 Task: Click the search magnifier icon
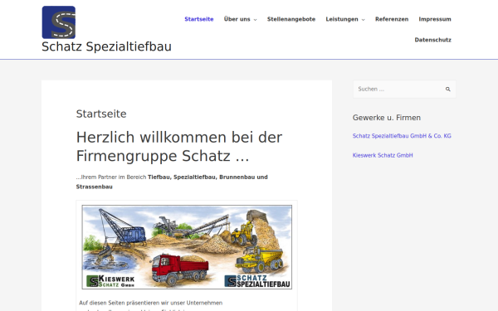(x=448, y=90)
